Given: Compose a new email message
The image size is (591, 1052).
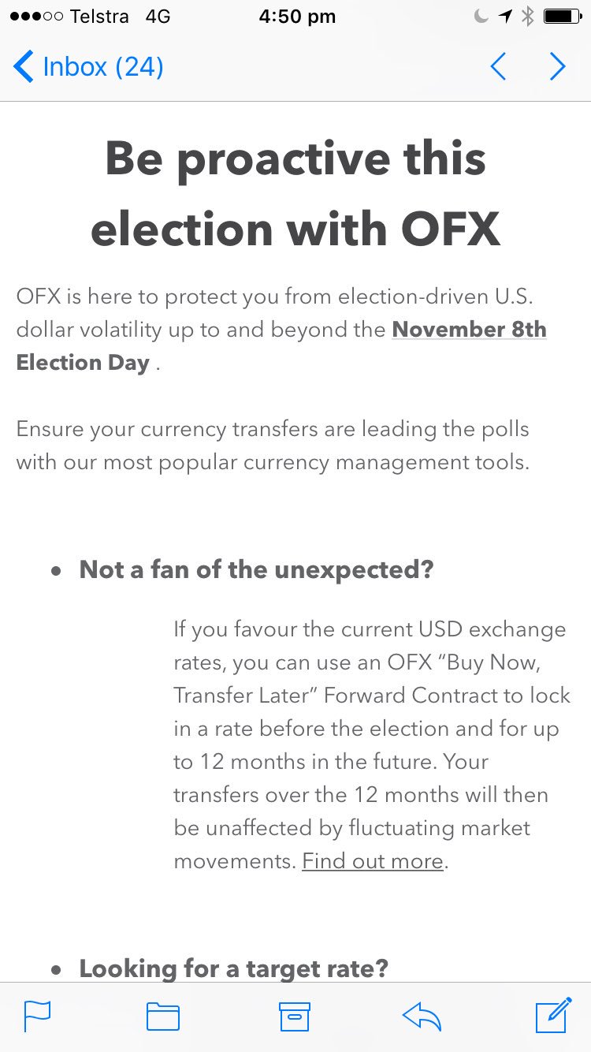Looking at the screenshot, I should coord(553,1015).
